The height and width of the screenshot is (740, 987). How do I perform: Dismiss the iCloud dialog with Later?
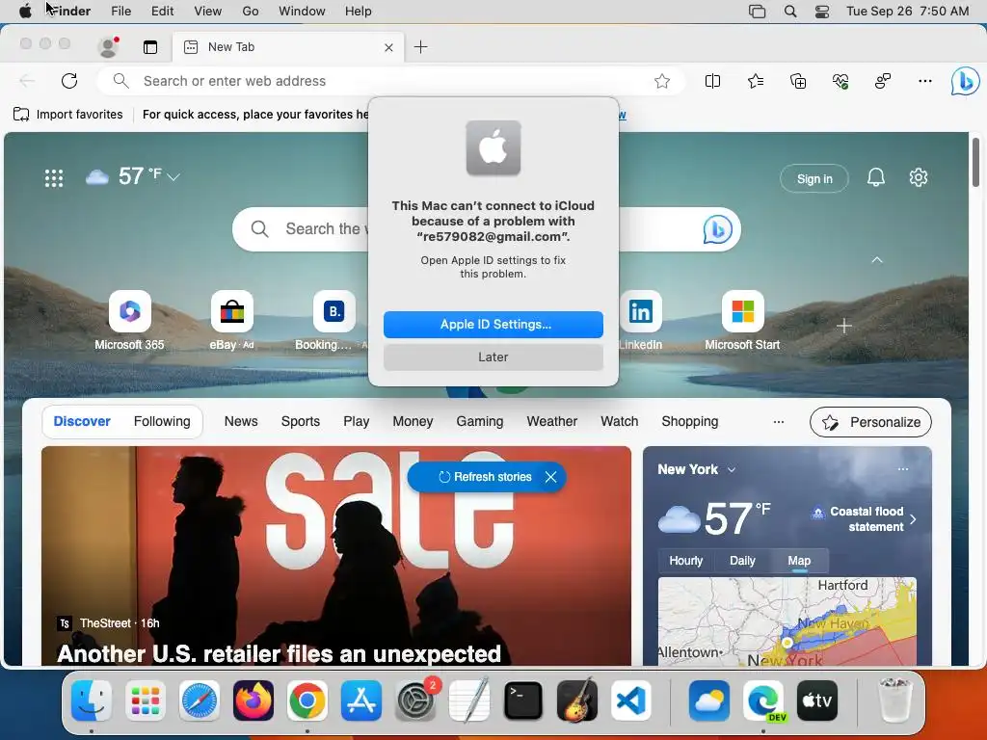coord(493,357)
